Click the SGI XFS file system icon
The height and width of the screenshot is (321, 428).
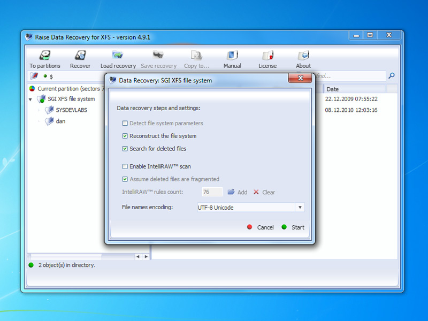coord(41,99)
